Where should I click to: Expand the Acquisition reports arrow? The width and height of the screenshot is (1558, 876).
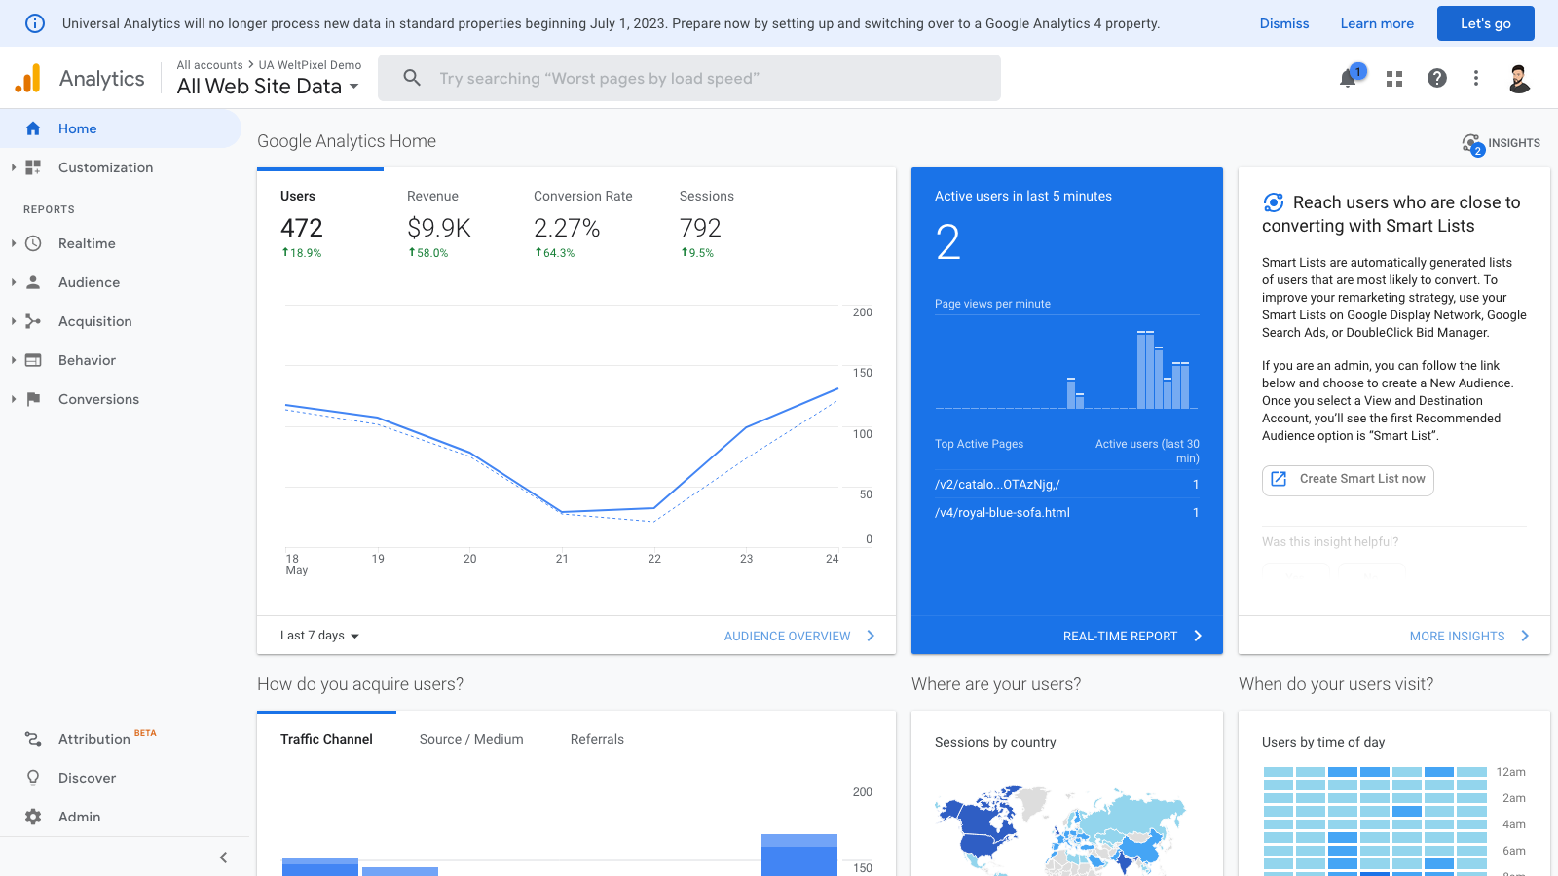click(x=14, y=321)
